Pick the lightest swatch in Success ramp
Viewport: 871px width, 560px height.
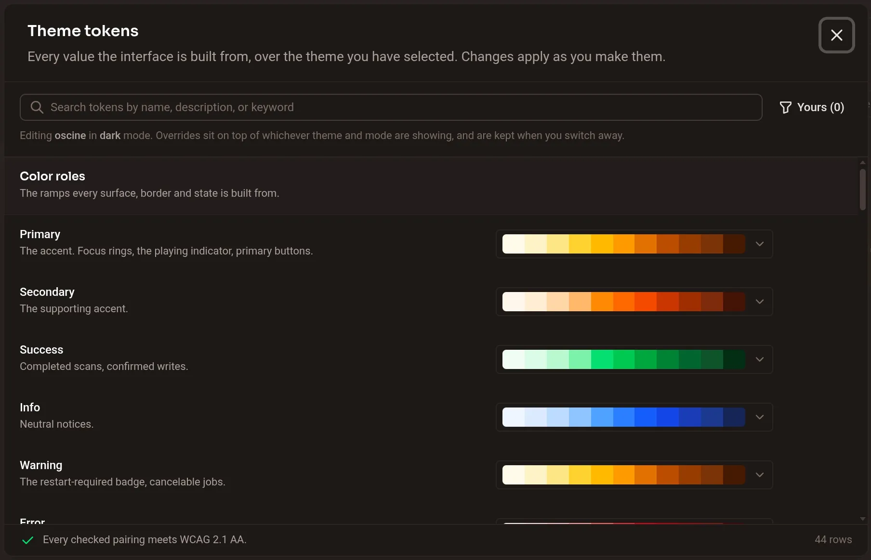coord(514,359)
